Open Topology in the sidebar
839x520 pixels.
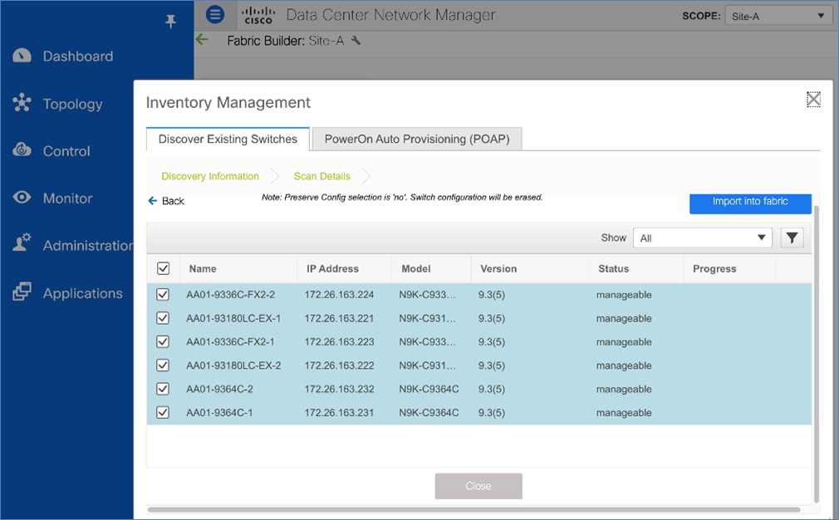pyautogui.click(x=73, y=104)
